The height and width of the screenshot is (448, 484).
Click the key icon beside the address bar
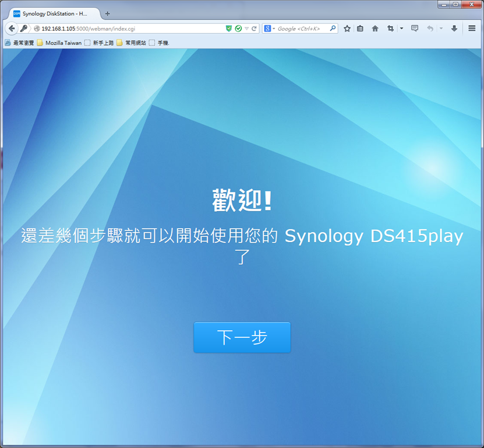click(24, 29)
